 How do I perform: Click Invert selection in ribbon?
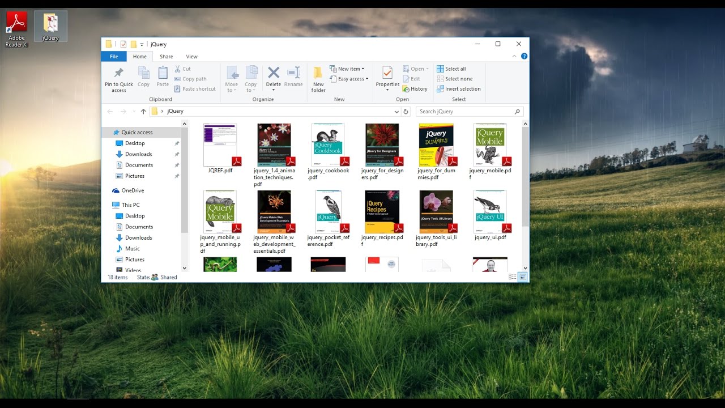(x=459, y=89)
